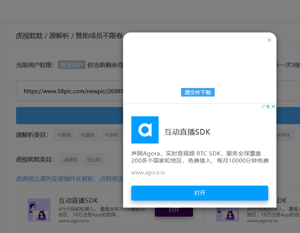Click the 源文件下载 download button
Viewport: 300px width, 233px height.
[x=198, y=92]
